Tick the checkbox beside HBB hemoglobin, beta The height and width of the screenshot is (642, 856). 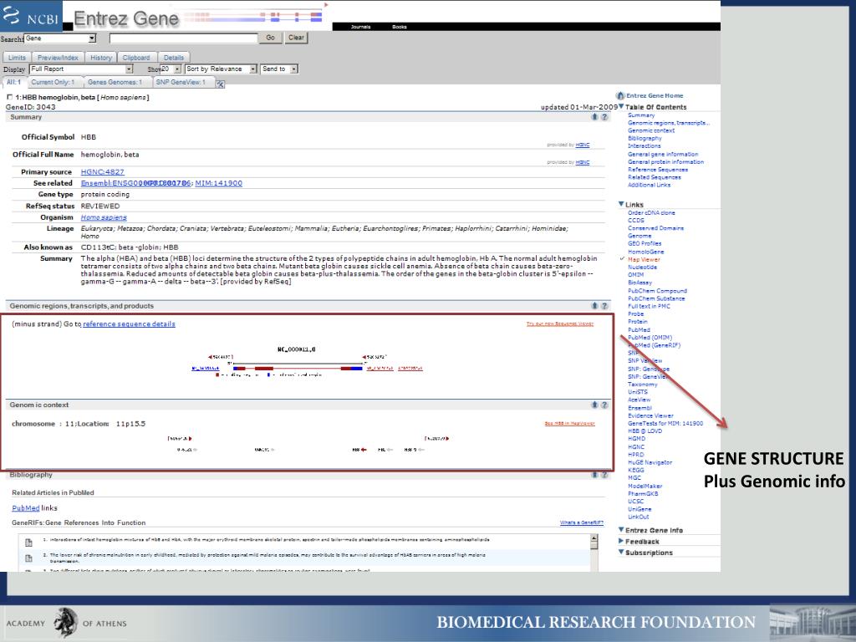tap(9, 97)
